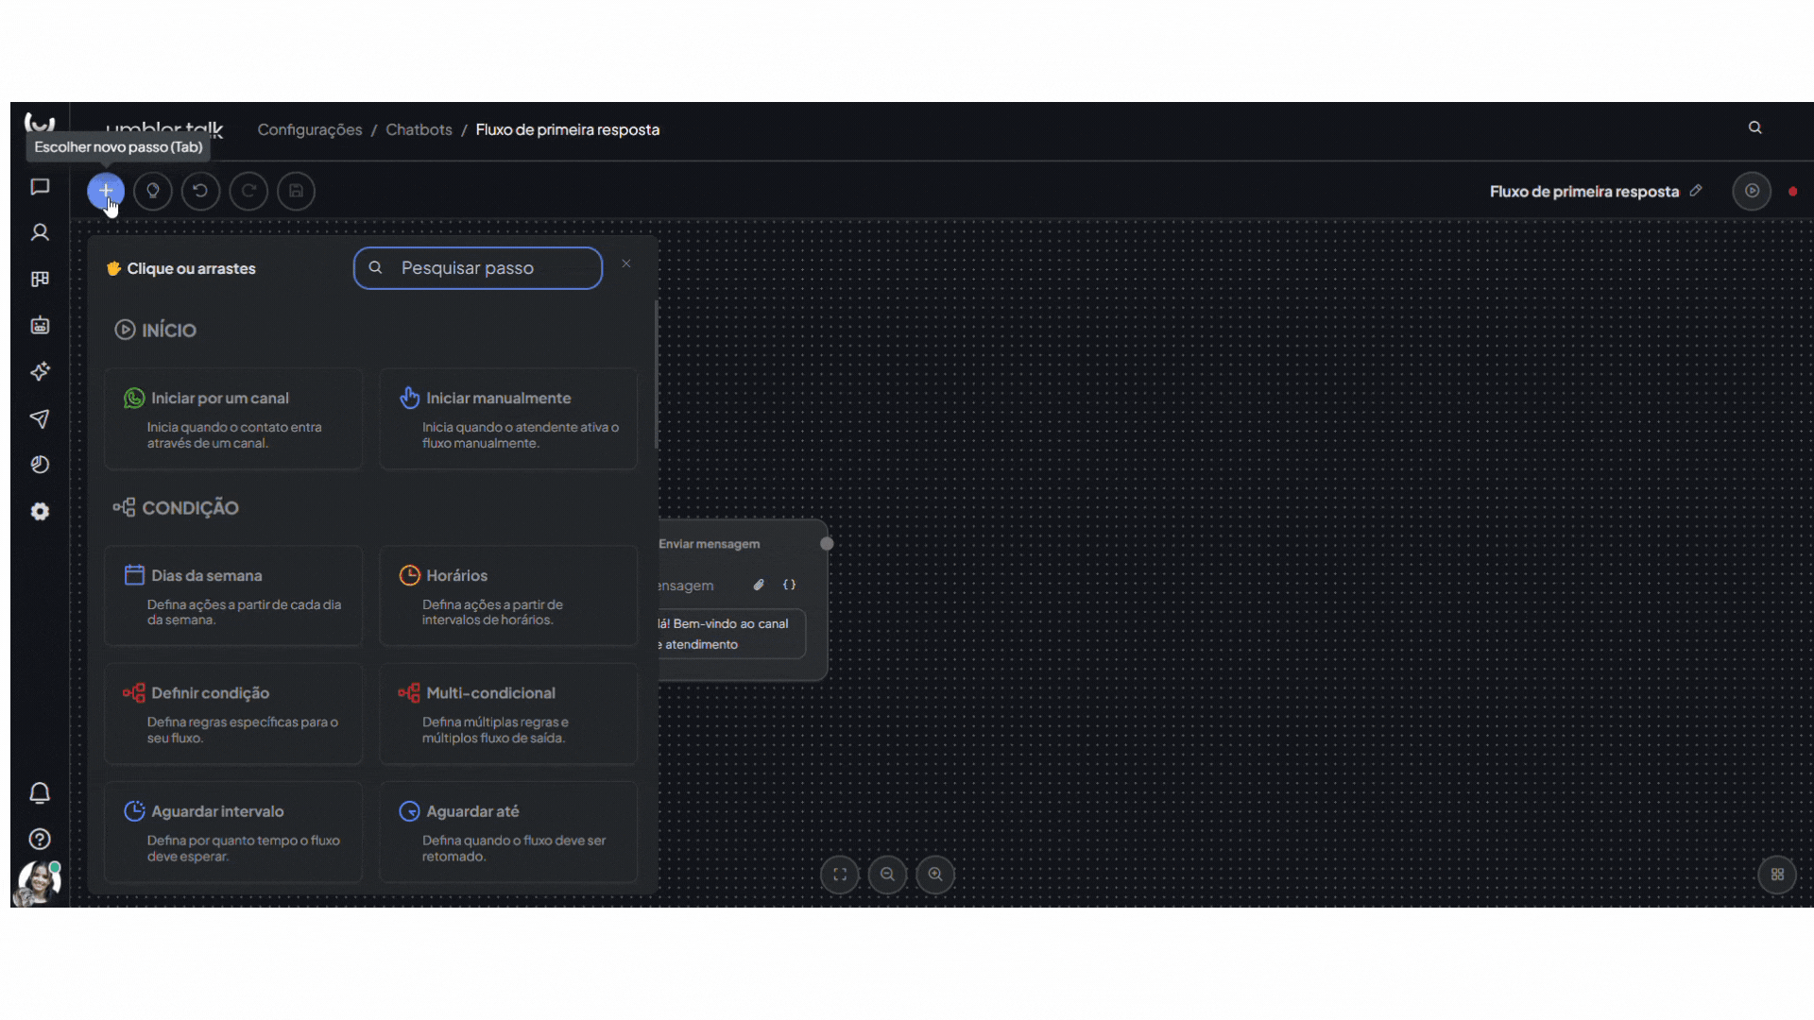Click the undo arrow icon

point(200,191)
